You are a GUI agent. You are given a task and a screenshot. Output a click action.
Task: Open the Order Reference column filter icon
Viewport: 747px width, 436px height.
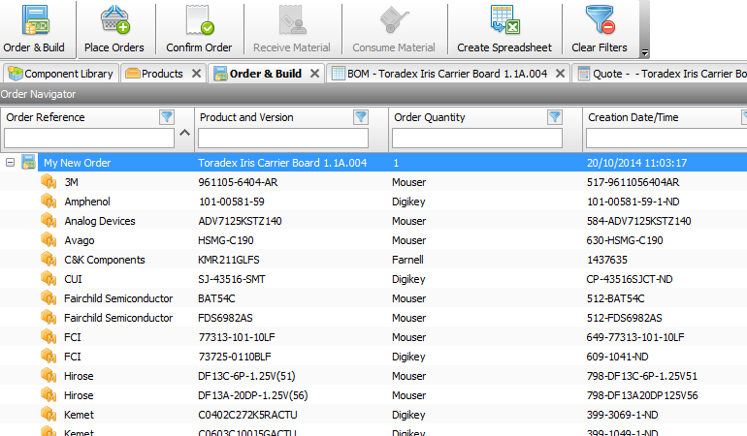tap(167, 117)
